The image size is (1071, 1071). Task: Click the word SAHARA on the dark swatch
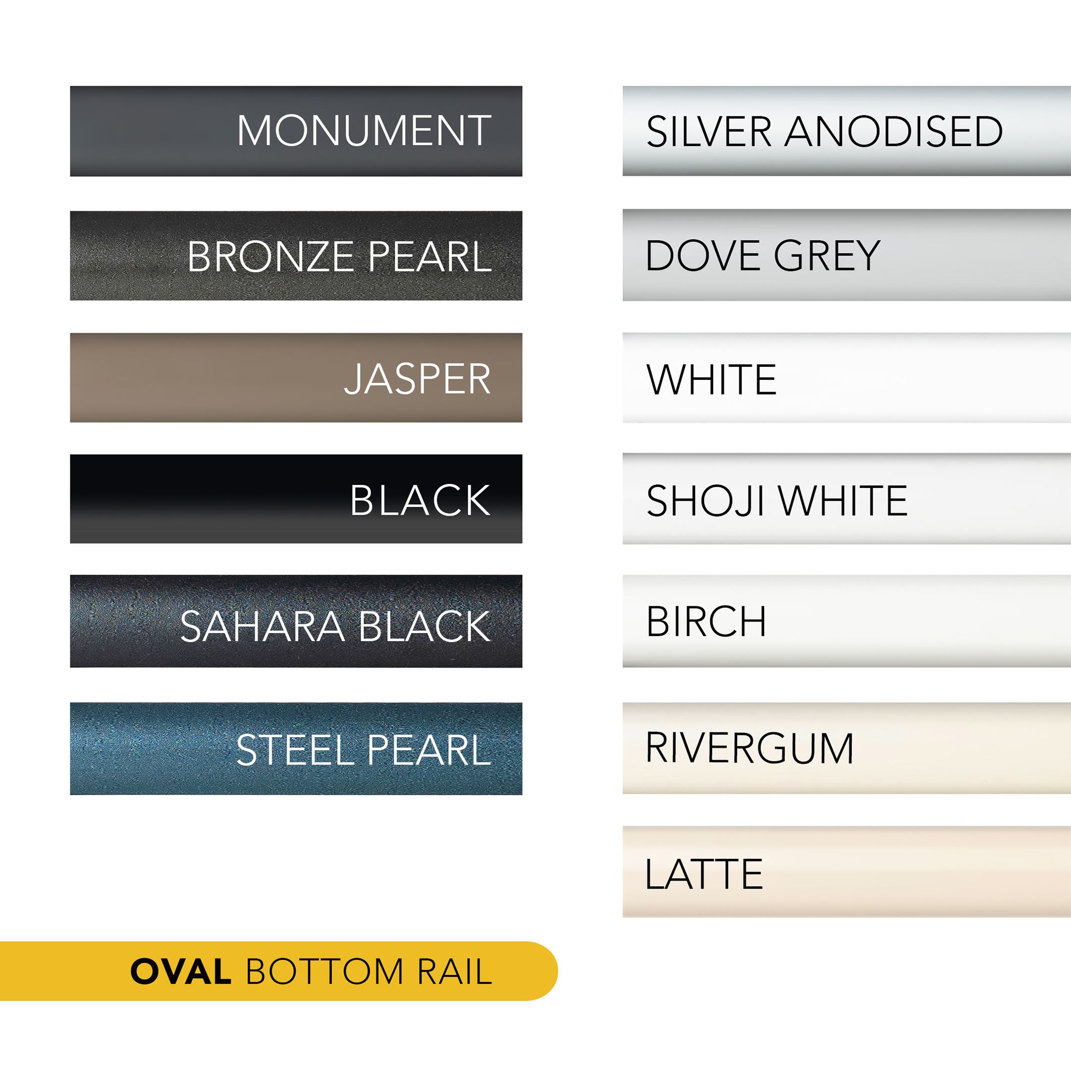[262, 626]
